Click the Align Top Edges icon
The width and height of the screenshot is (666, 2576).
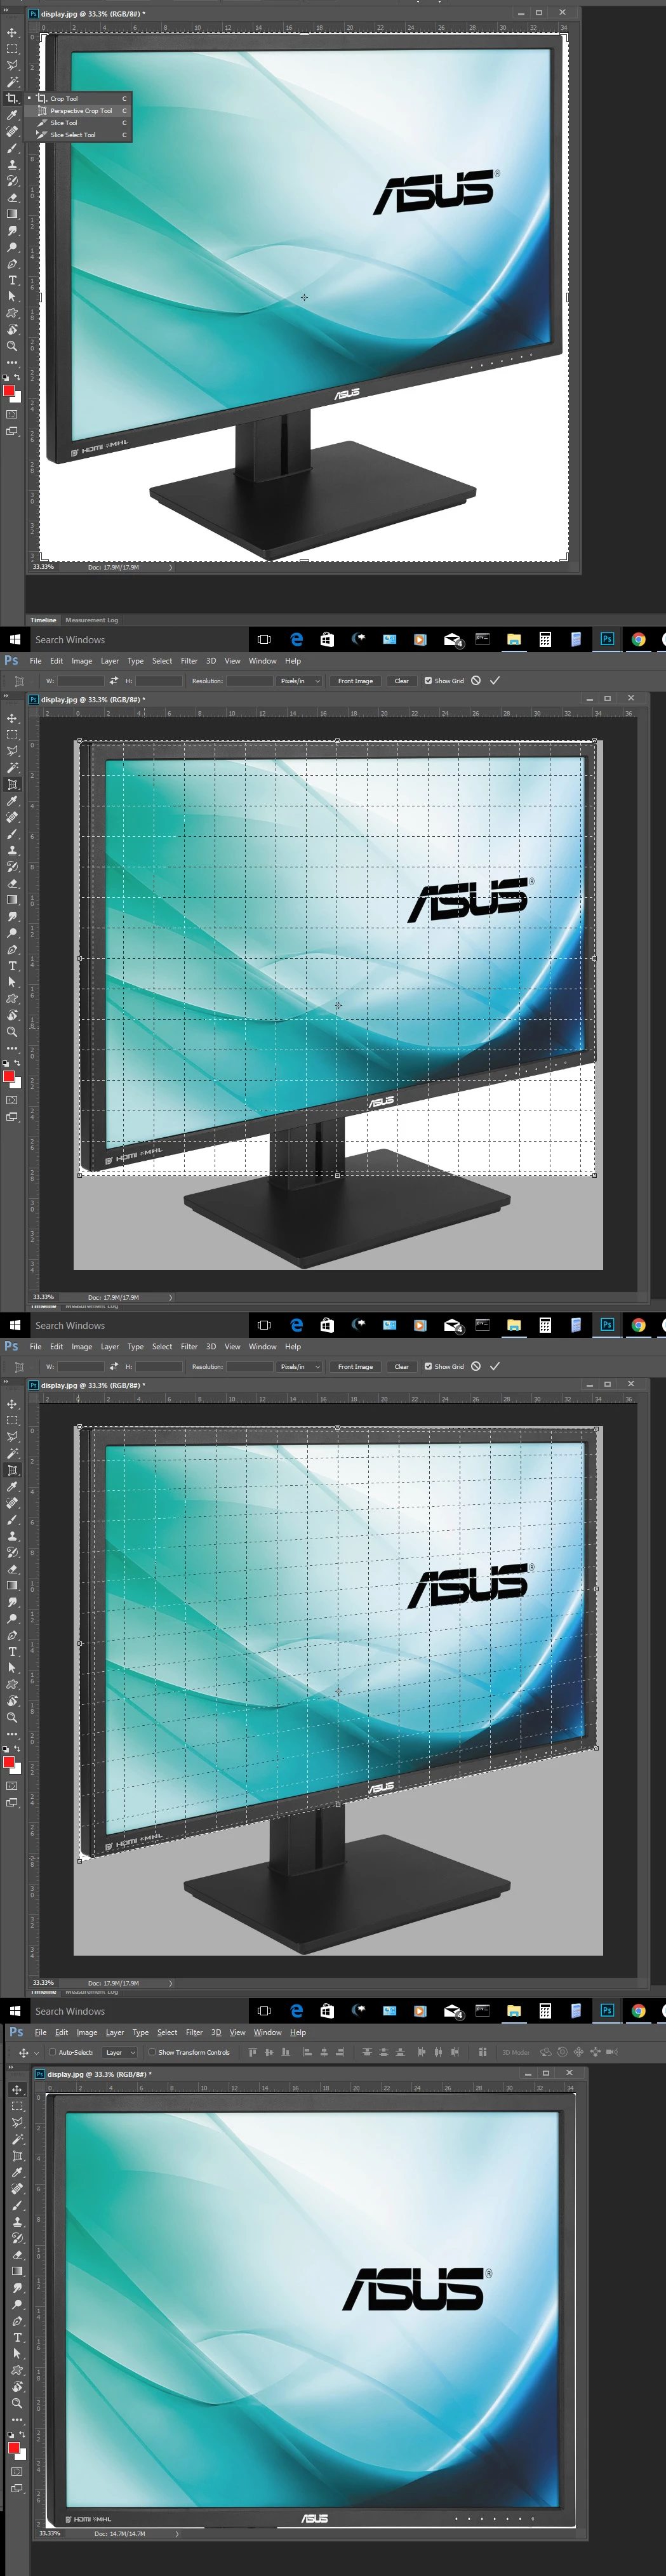(x=253, y=2052)
